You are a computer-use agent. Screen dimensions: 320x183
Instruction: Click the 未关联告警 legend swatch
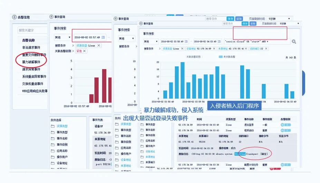pyautogui.click(x=220, y=57)
